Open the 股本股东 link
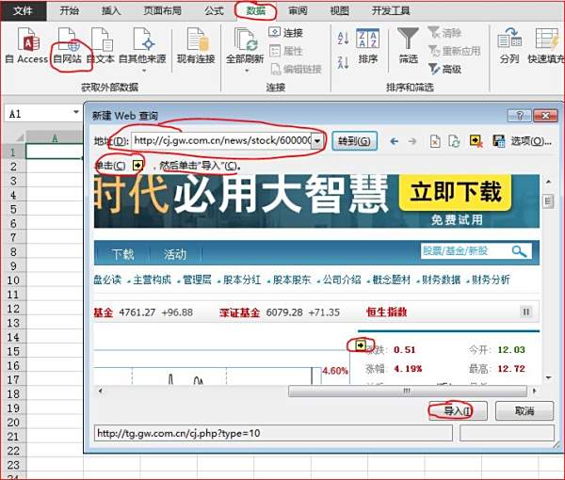This screenshot has height=480, width=565. (292, 280)
